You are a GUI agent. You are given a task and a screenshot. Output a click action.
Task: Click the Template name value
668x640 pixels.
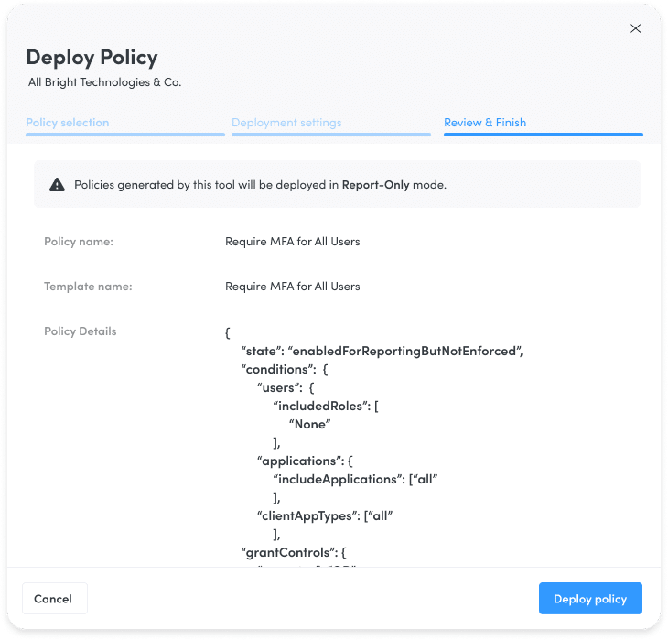[x=292, y=286]
